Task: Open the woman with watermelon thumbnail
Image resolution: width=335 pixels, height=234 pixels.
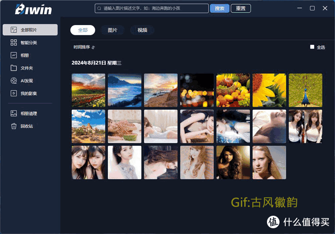Action: click(125, 126)
